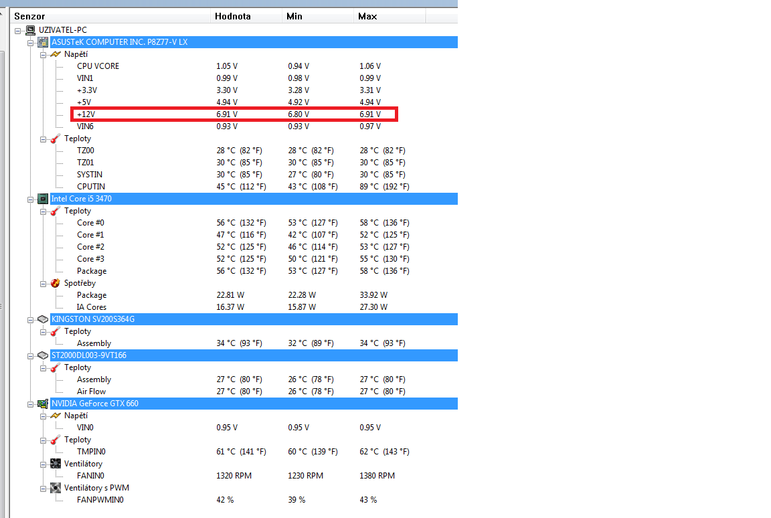Collapse Teploty group under ASUSTeK
771x518 pixels.
[44, 139]
